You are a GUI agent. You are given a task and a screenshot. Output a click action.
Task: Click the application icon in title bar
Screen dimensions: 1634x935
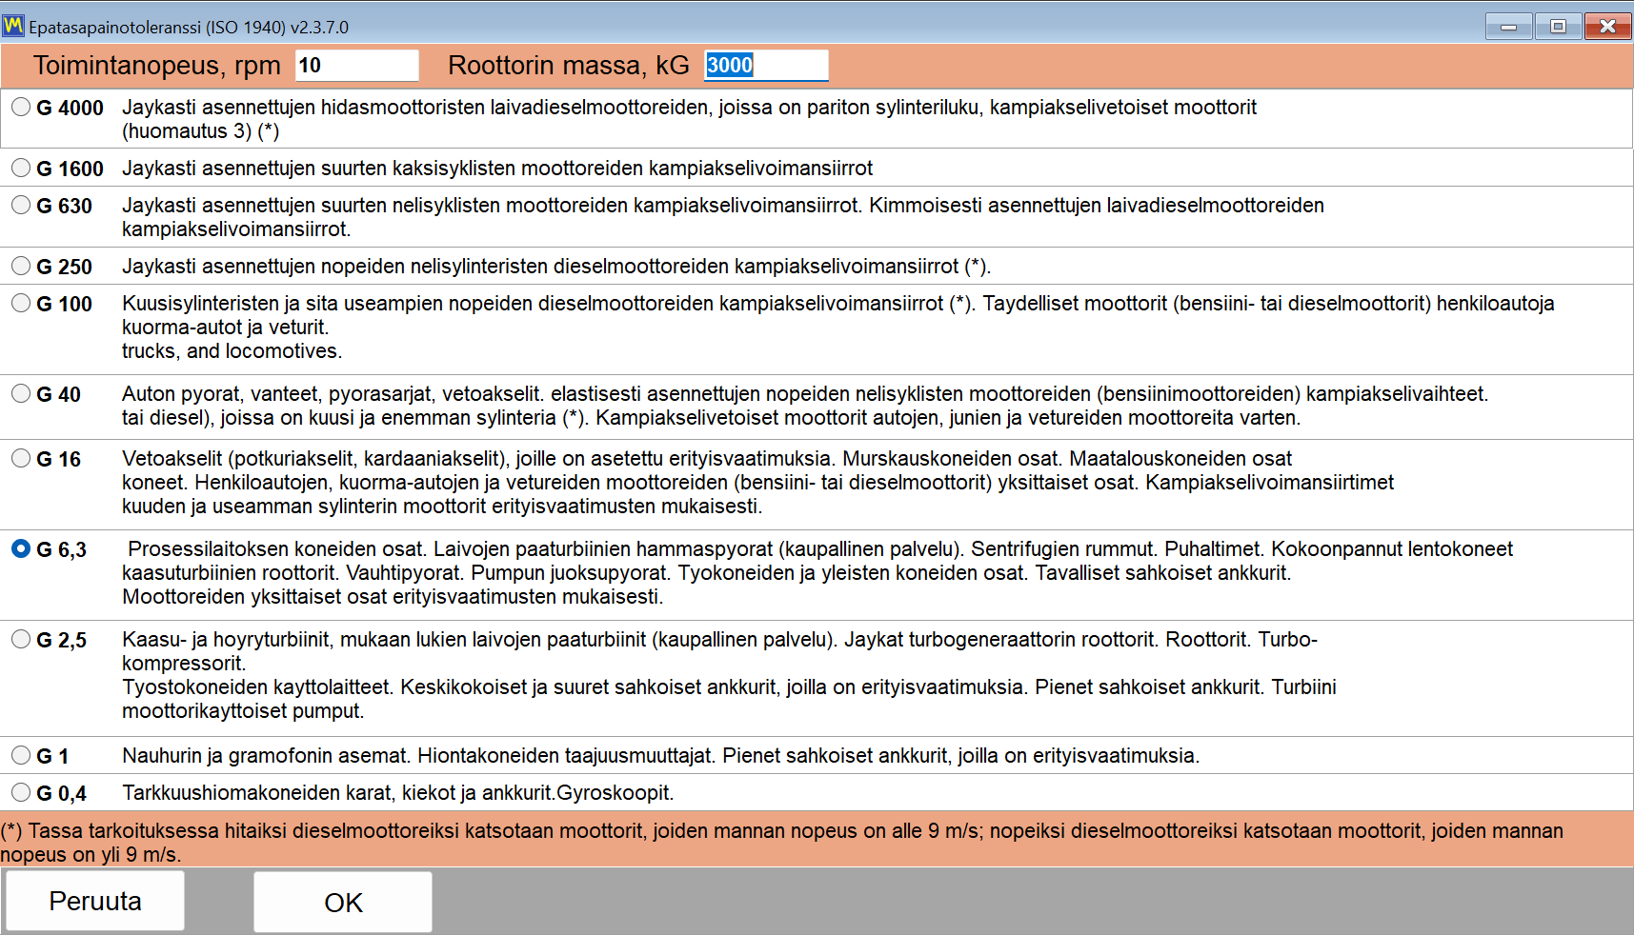coord(13,26)
